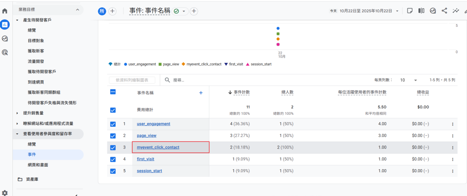The height and width of the screenshot is (196, 467).
Task: Uncheck the session_start row checkbox
Action: [x=113, y=171]
